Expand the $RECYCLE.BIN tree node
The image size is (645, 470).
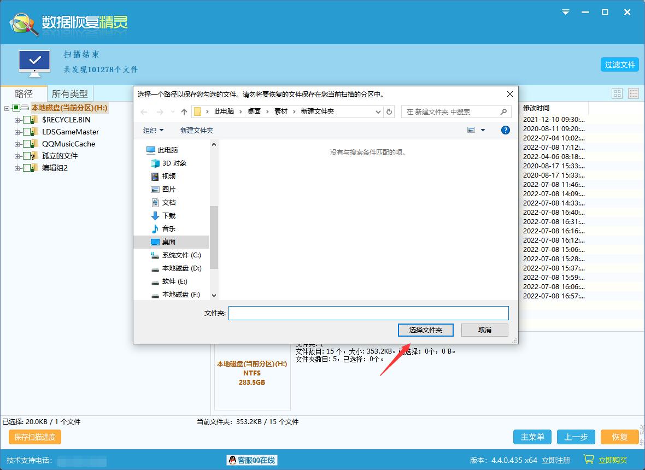17,120
